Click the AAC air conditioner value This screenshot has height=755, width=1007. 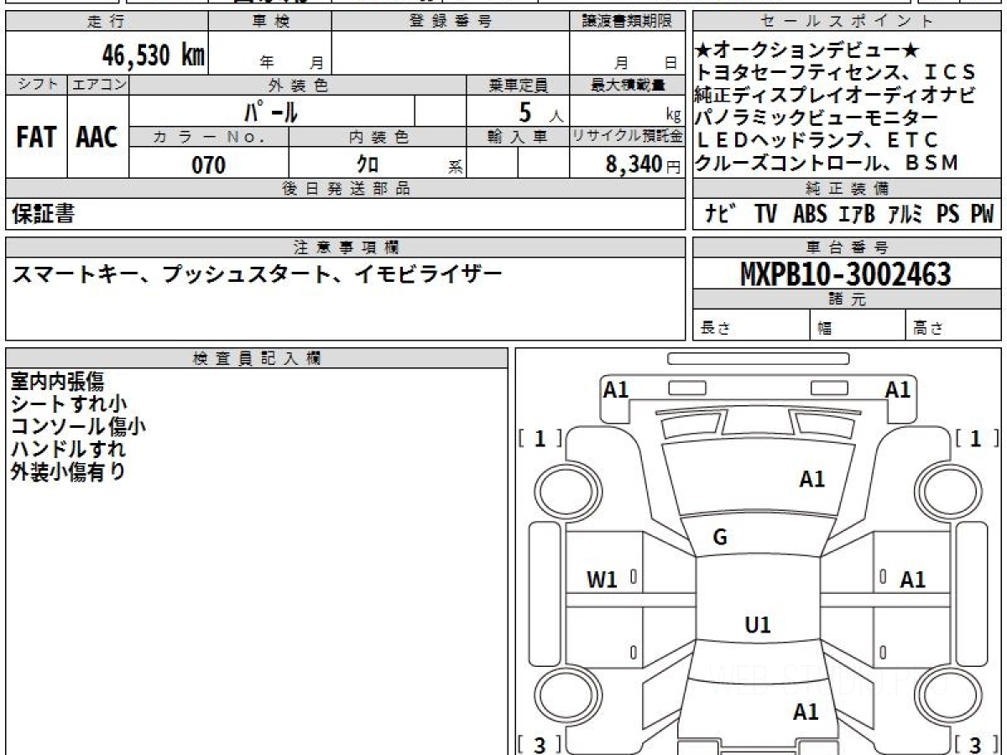[97, 138]
